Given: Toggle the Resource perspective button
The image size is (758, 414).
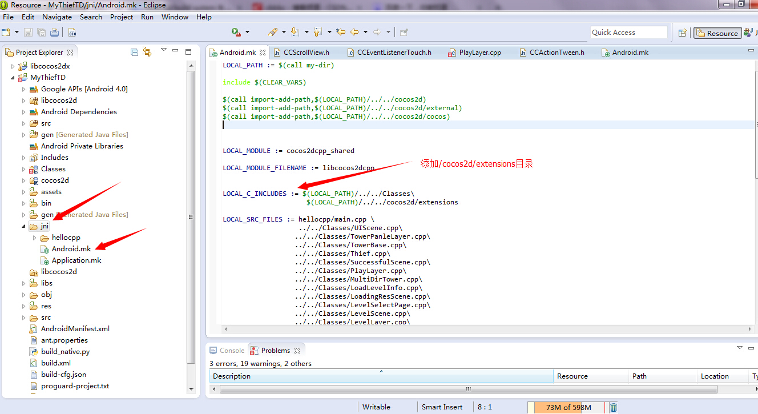Looking at the screenshot, I should [717, 33].
